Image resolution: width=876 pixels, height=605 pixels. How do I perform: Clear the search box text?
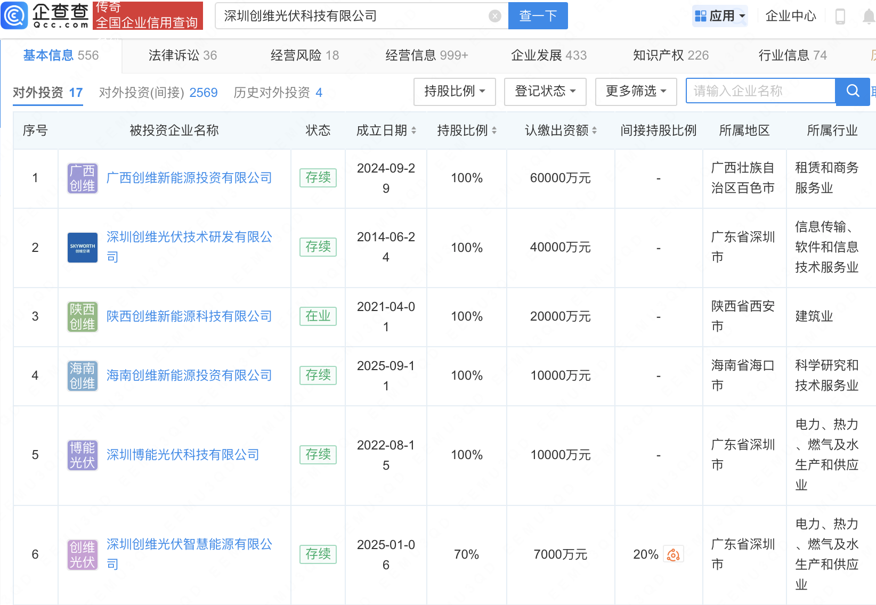point(494,16)
